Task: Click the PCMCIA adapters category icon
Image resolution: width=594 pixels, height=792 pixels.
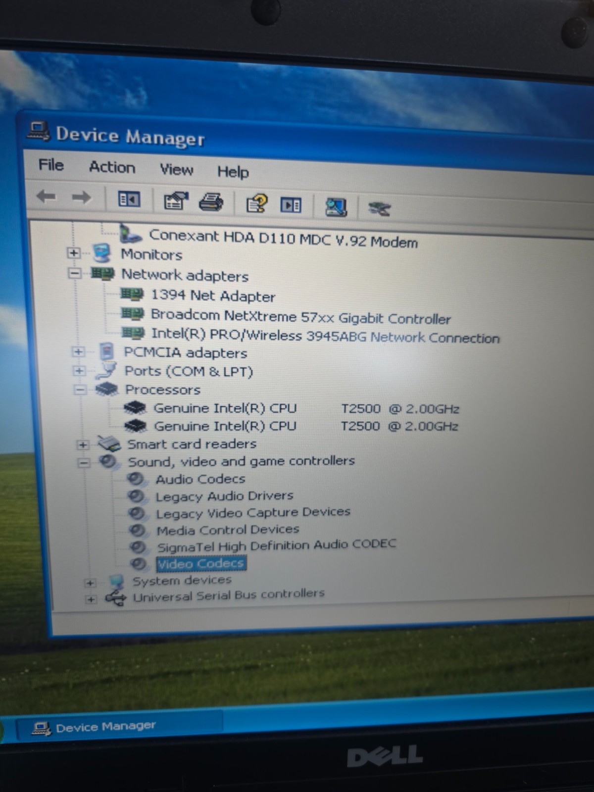Action: pyautogui.click(x=106, y=352)
